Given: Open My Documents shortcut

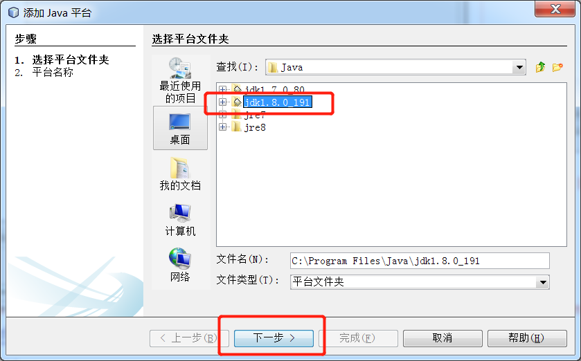Looking at the screenshot, I should click(x=180, y=174).
